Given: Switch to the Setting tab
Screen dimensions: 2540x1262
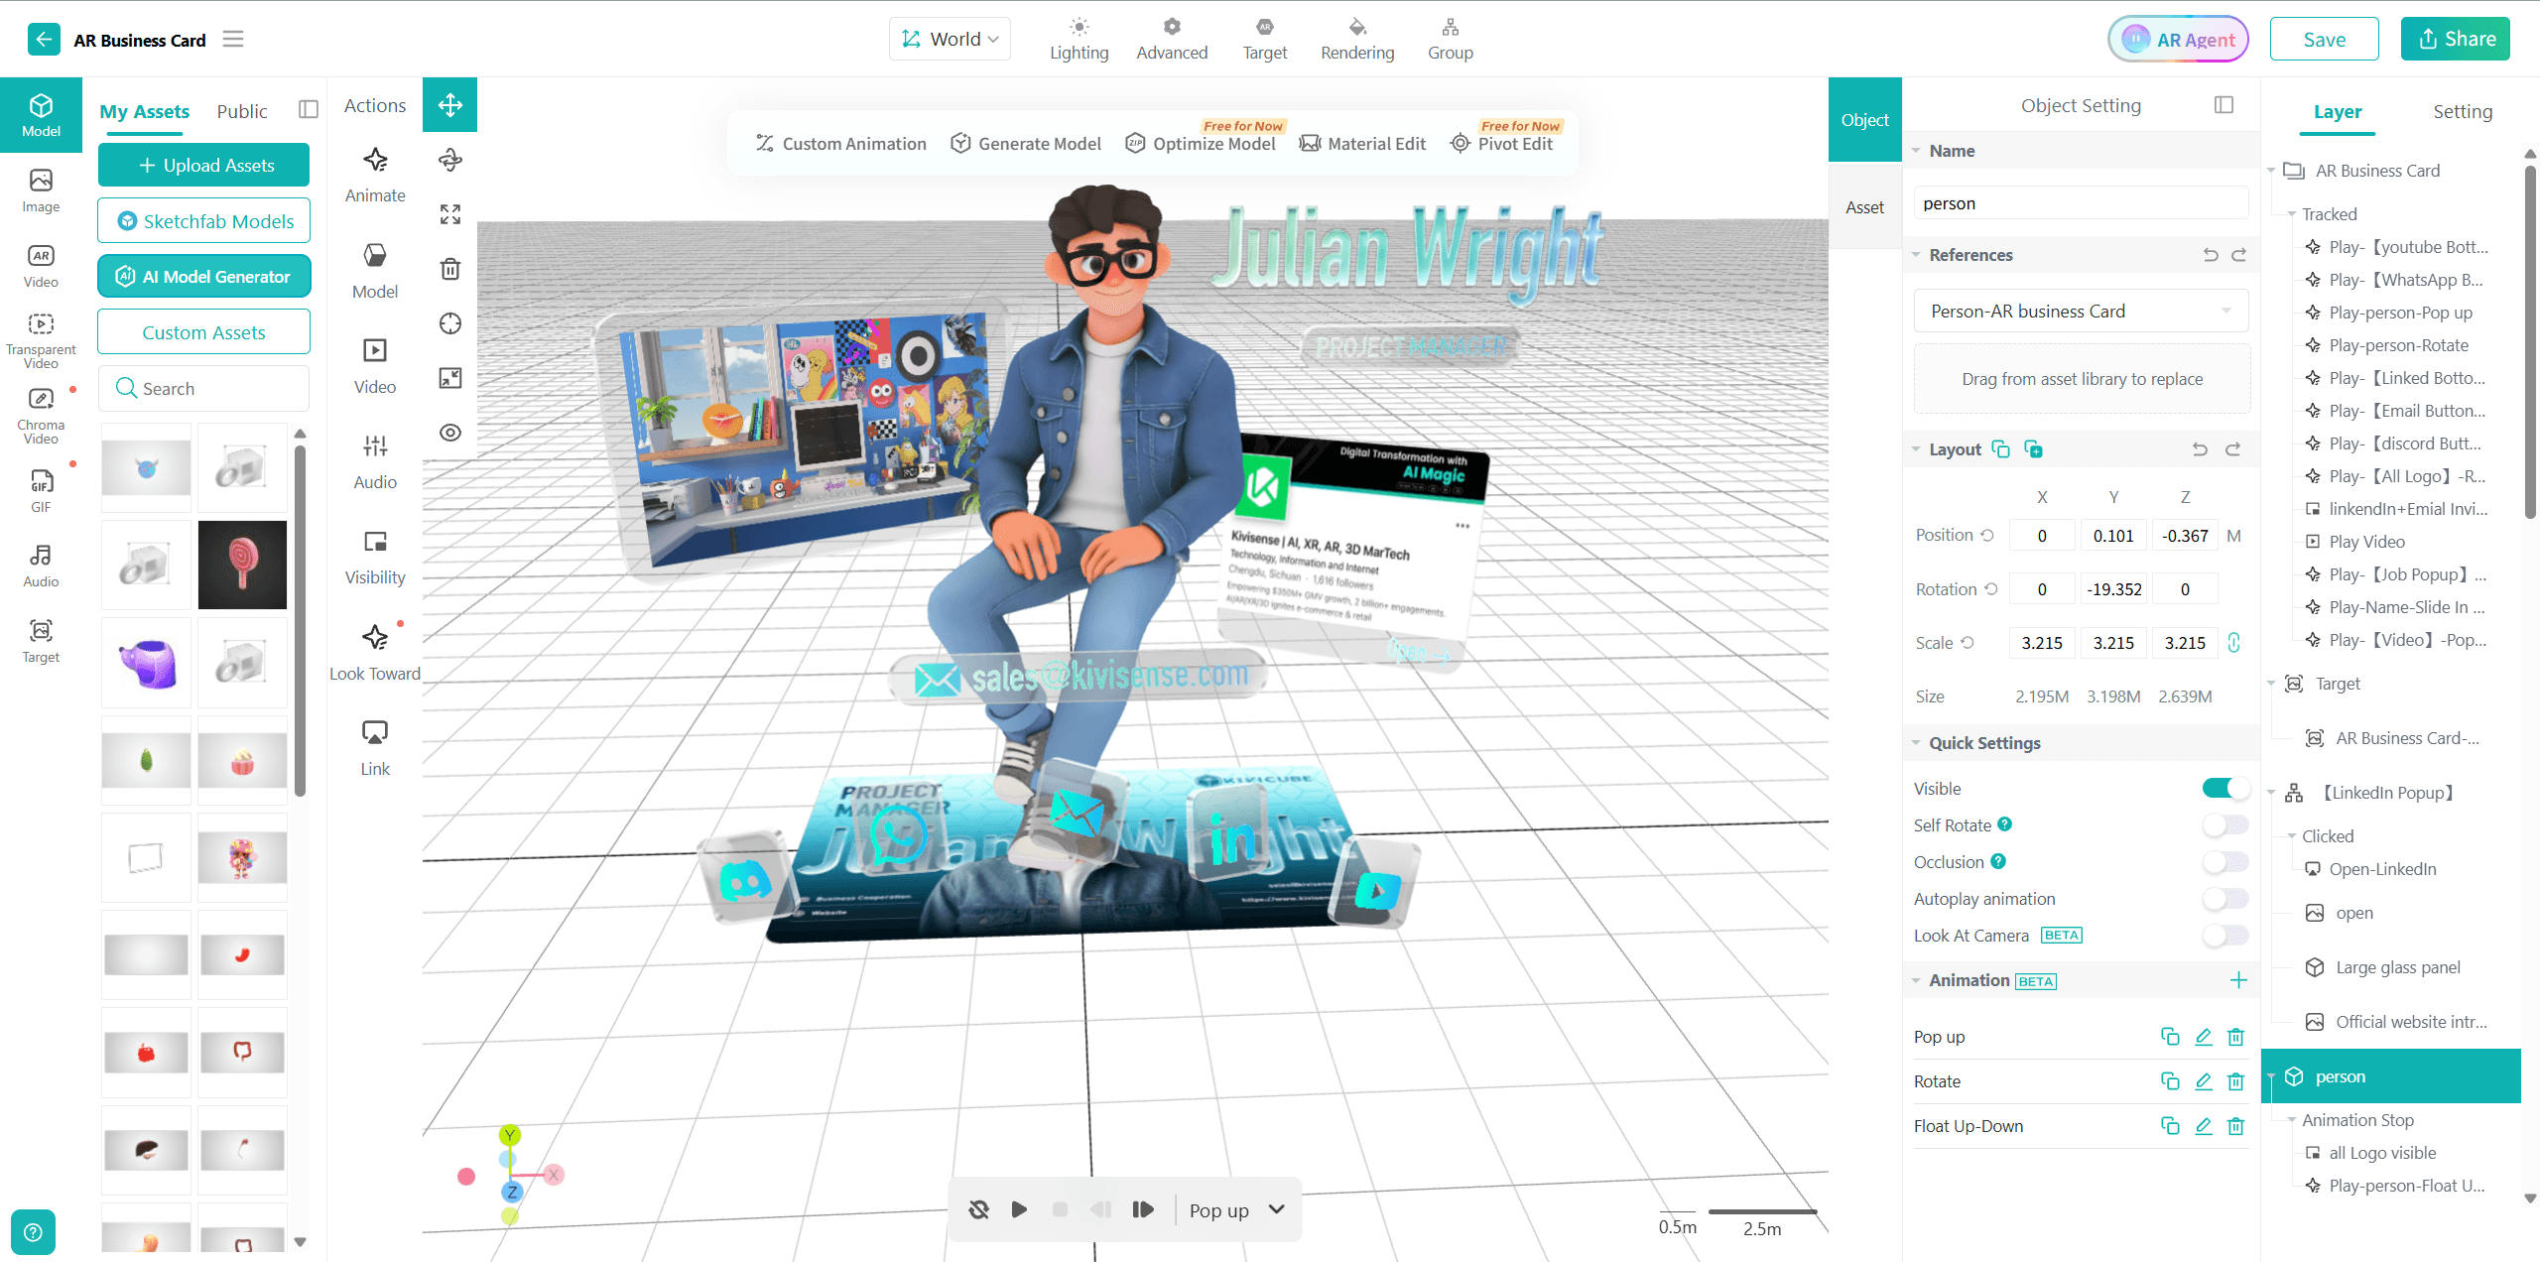Looking at the screenshot, I should coord(2463,111).
